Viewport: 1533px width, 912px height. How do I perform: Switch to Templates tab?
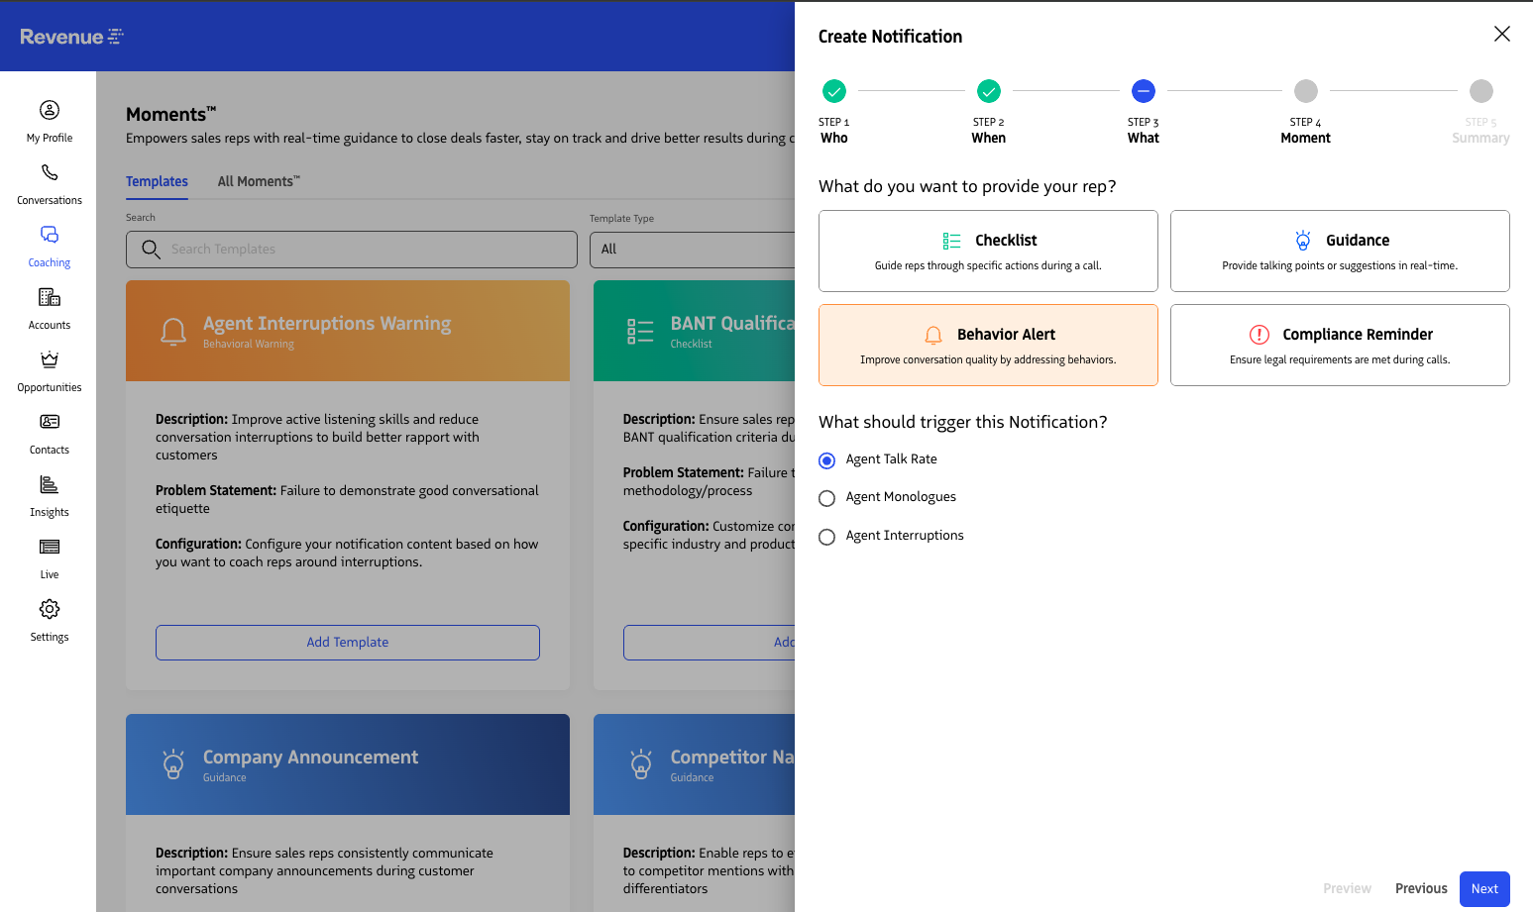click(x=157, y=181)
